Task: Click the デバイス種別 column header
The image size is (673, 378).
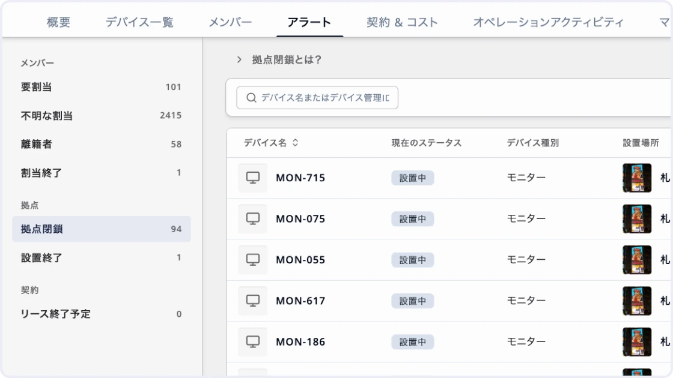Action: [532, 143]
